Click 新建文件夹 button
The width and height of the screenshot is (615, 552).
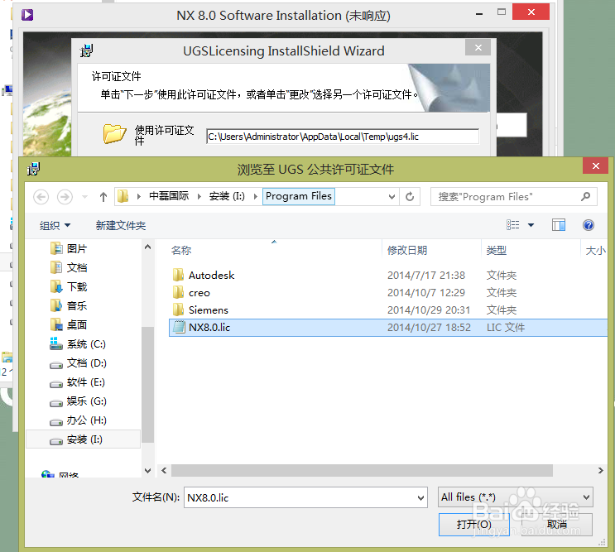[120, 225]
